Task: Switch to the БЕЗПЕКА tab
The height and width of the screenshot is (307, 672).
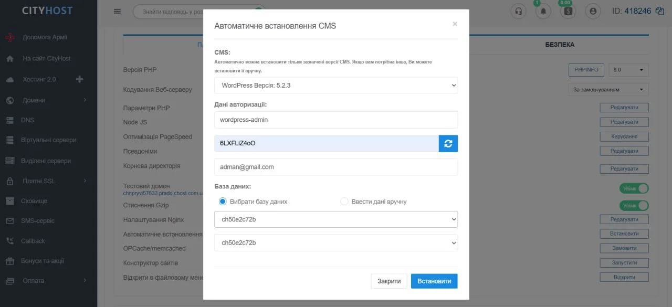Action: pyautogui.click(x=560, y=45)
